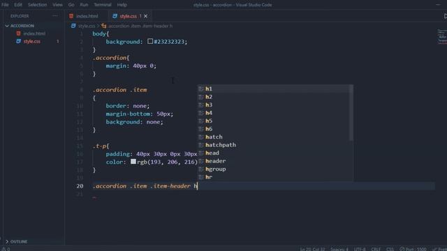Open the Terminal menu
This screenshot has width=447, height=251.
(x=103, y=5)
